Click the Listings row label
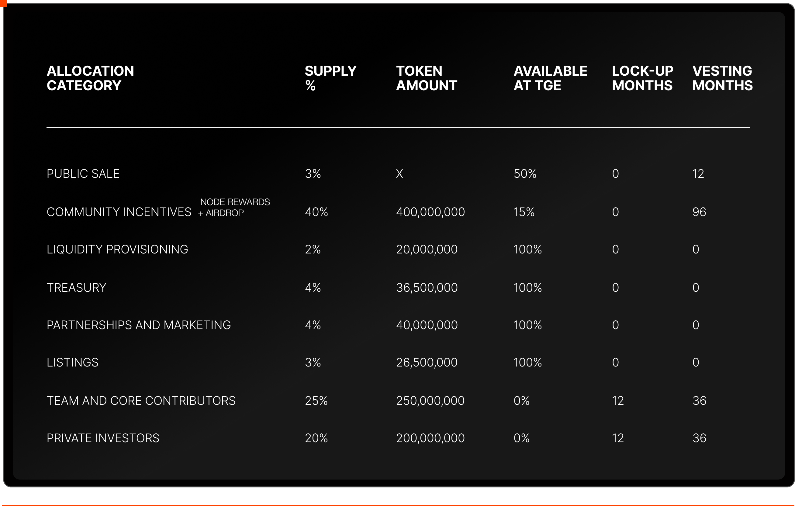The width and height of the screenshot is (795, 506). [72, 363]
